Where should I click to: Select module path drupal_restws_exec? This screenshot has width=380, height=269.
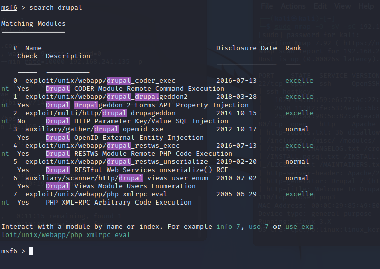click(102, 145)
